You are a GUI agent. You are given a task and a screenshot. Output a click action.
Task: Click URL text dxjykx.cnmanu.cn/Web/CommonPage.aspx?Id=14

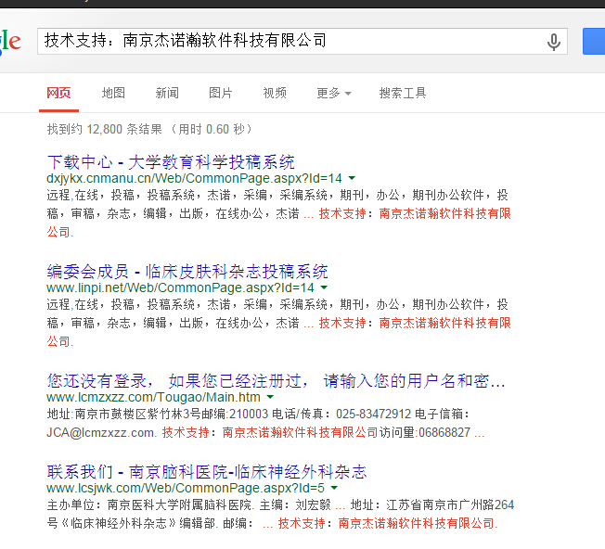194,178
